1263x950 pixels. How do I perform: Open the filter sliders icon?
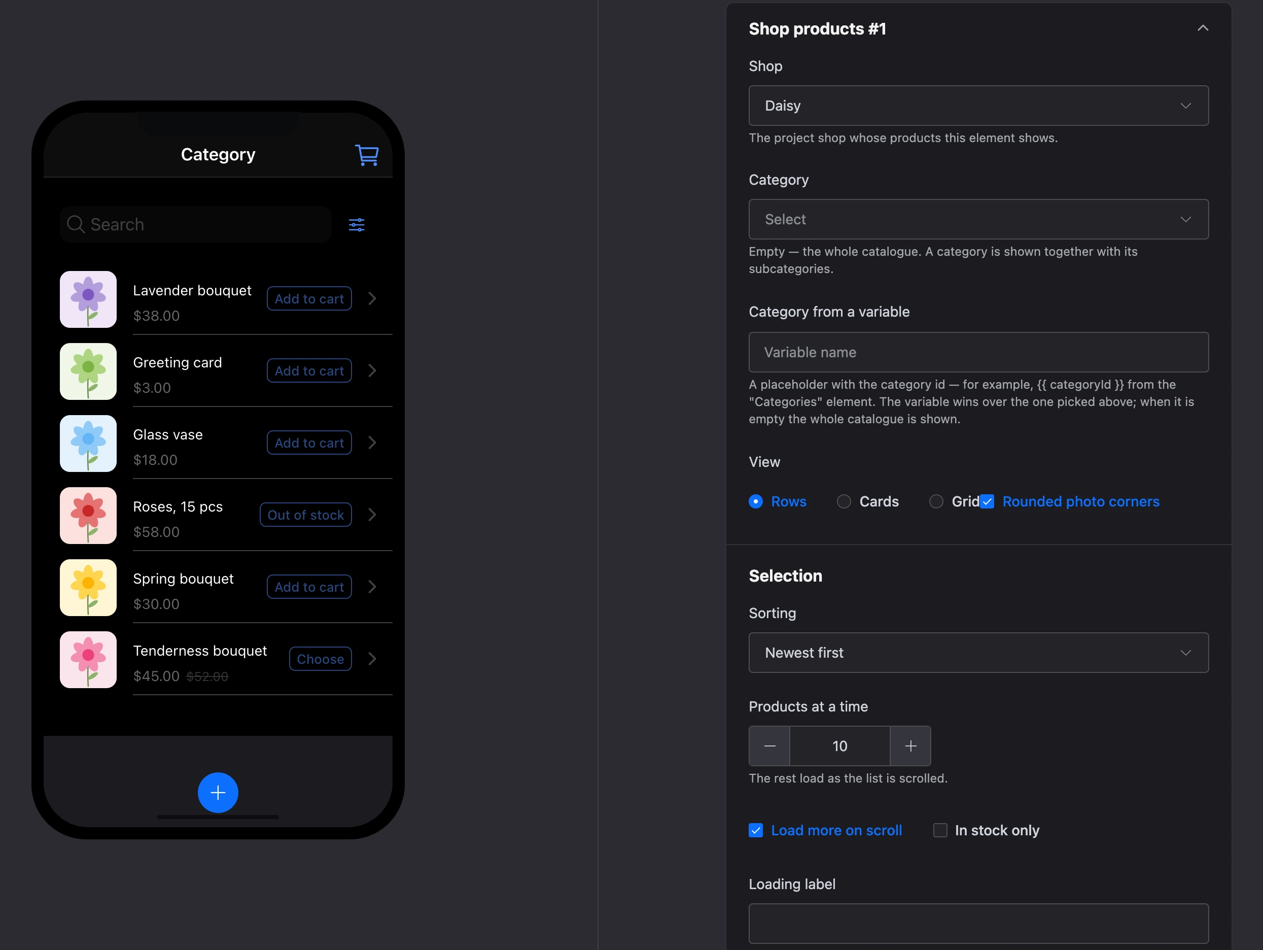point(357,224)
